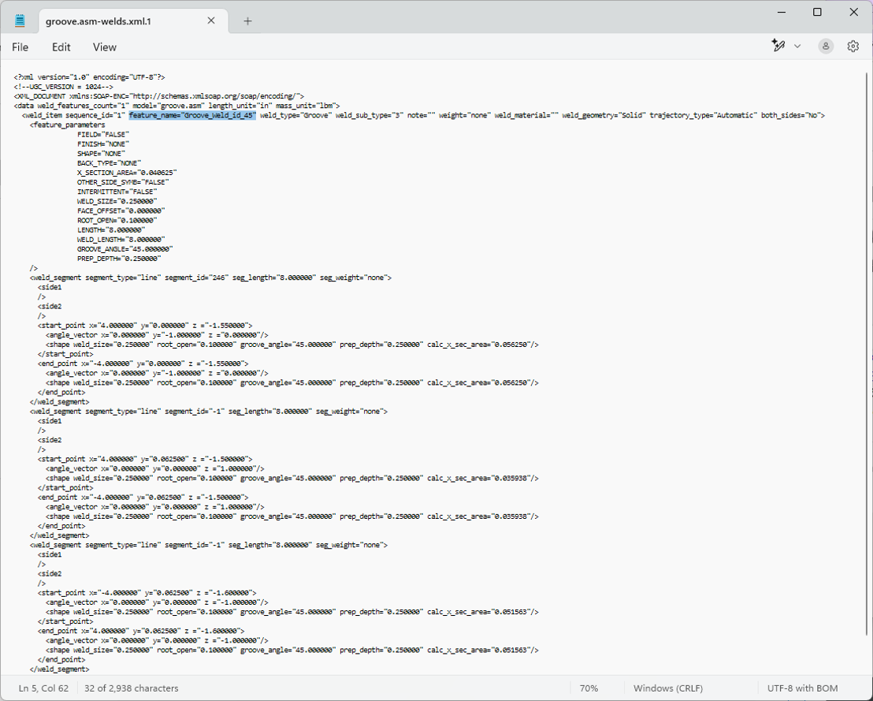
Task: Click the FIELD="FALSE" line
Action: click(103, 134)
